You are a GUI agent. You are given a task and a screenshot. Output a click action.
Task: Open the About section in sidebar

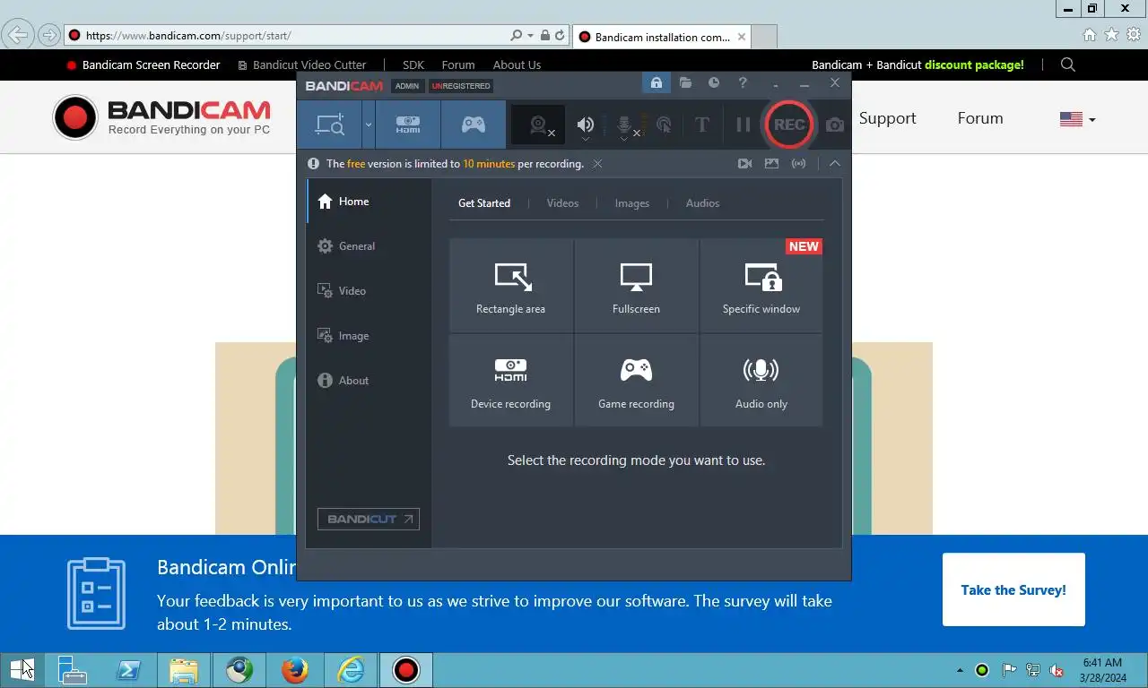coord(370,381)
